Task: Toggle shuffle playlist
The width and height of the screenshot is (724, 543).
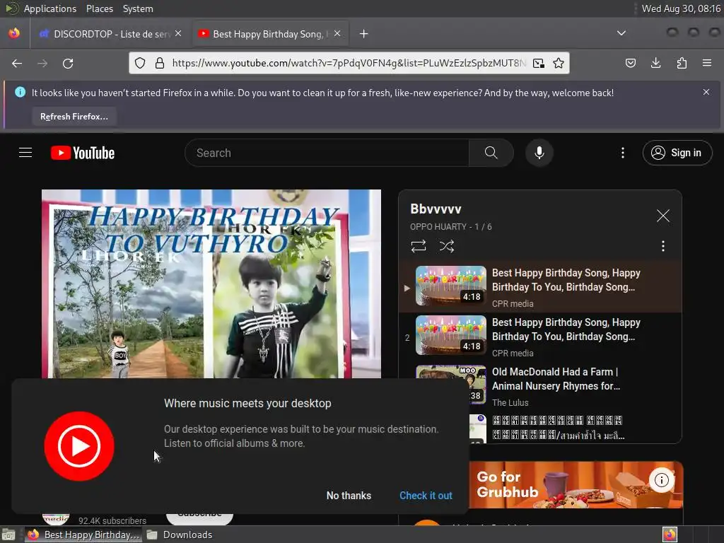Action: click(x=447, y=246)
